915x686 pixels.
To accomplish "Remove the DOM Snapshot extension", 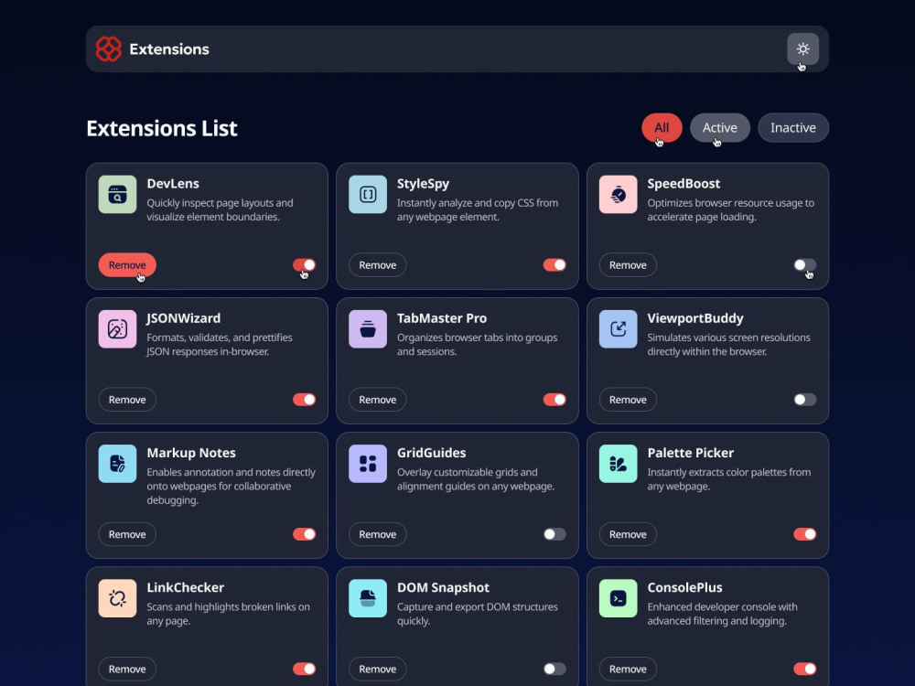I will point(378,670).
